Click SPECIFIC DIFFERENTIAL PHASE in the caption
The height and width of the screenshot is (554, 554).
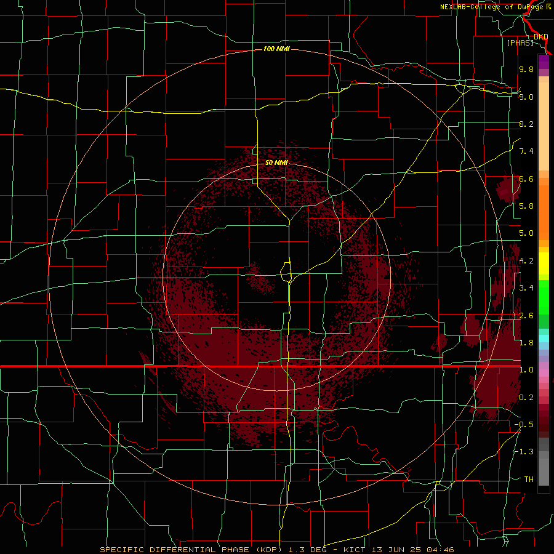click(174, 550)
